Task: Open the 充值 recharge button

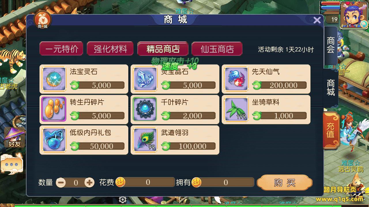Action: [331, 130]
